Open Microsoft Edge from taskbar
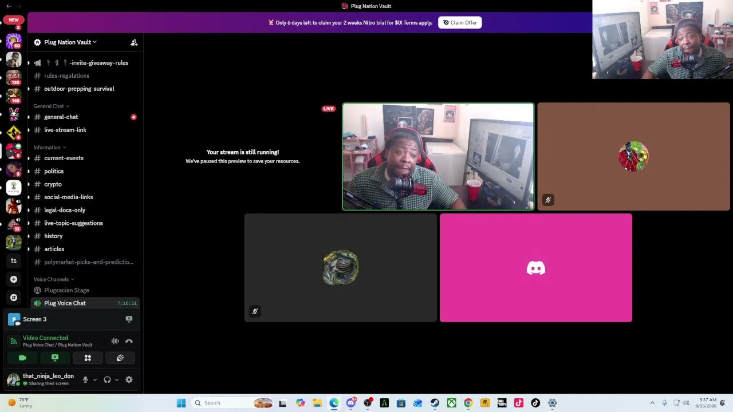 coord(334,403)
